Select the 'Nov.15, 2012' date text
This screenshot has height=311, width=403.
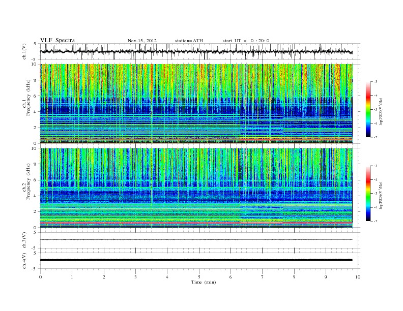142,41
